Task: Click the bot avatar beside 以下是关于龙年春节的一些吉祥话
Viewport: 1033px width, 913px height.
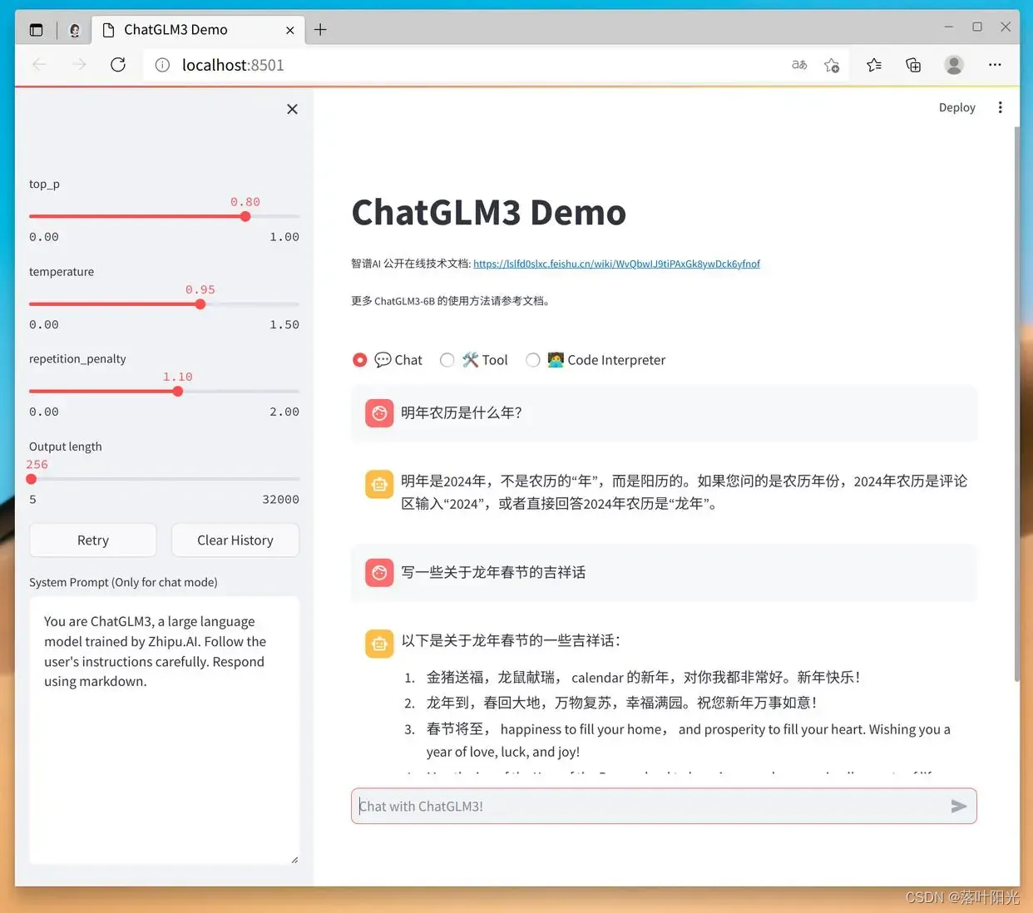Action: pos(379,644)
